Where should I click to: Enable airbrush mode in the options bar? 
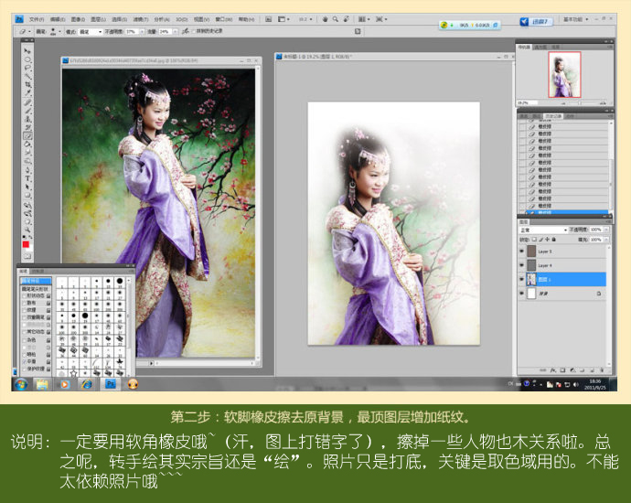185,31
